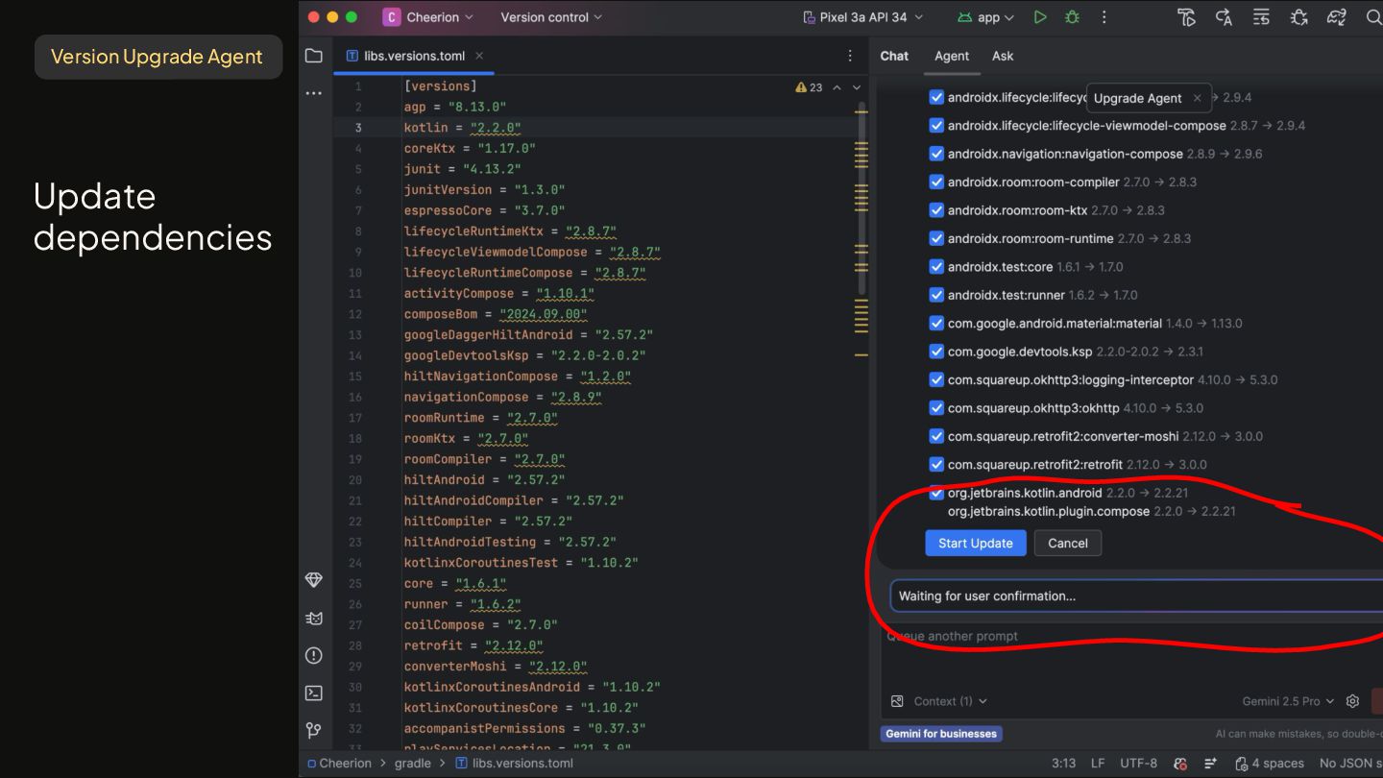The image size is (1383, 778).
Task: Switch to the Ask tab
Action: 1003,56
